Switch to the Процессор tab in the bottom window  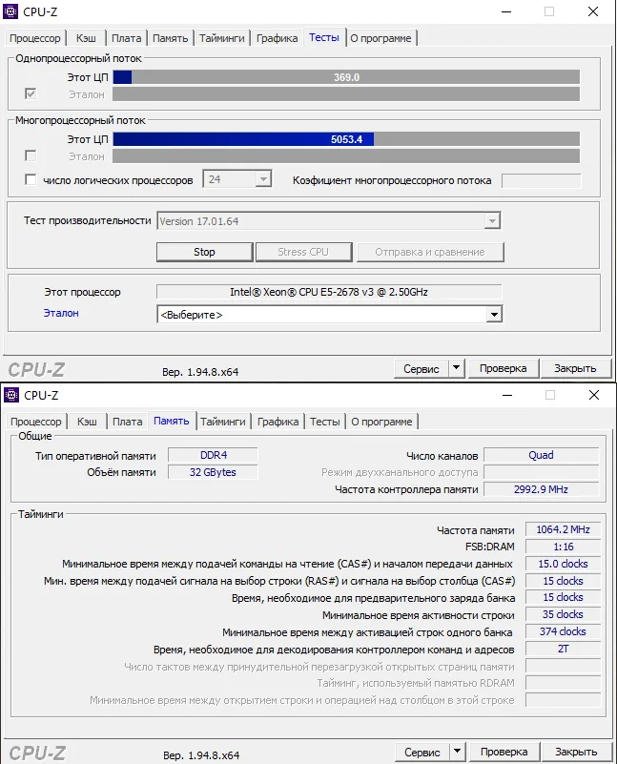click(36, 422)
